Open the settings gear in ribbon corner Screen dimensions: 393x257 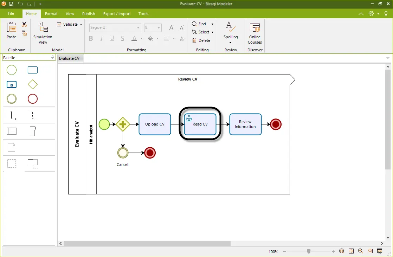tap(371, 14)
